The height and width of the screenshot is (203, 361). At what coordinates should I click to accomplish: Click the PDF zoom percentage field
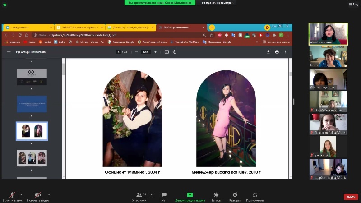(146, 52)
